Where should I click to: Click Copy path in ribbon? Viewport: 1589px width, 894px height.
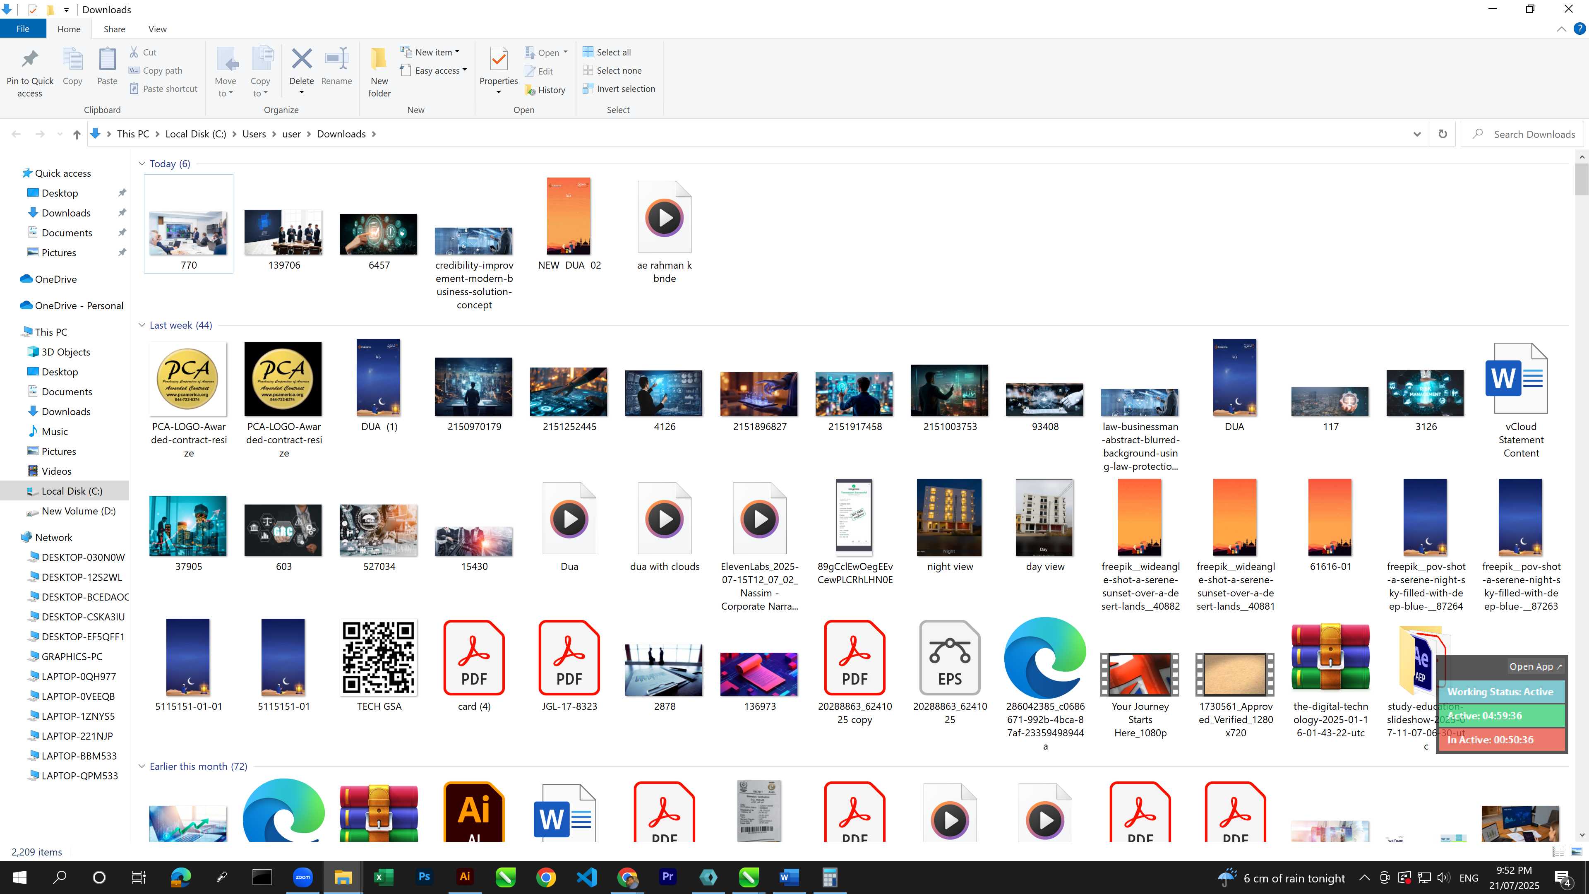[156, 70]
